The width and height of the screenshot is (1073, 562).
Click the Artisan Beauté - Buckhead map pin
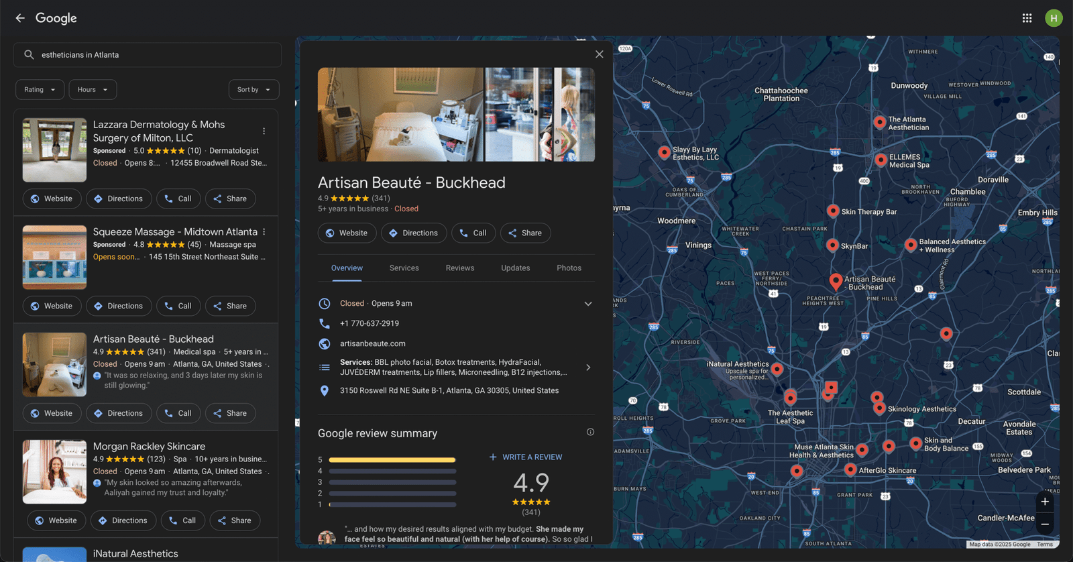(836, 281)
